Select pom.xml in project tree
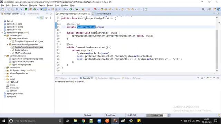Screen dimensions: 221x124 13,91
